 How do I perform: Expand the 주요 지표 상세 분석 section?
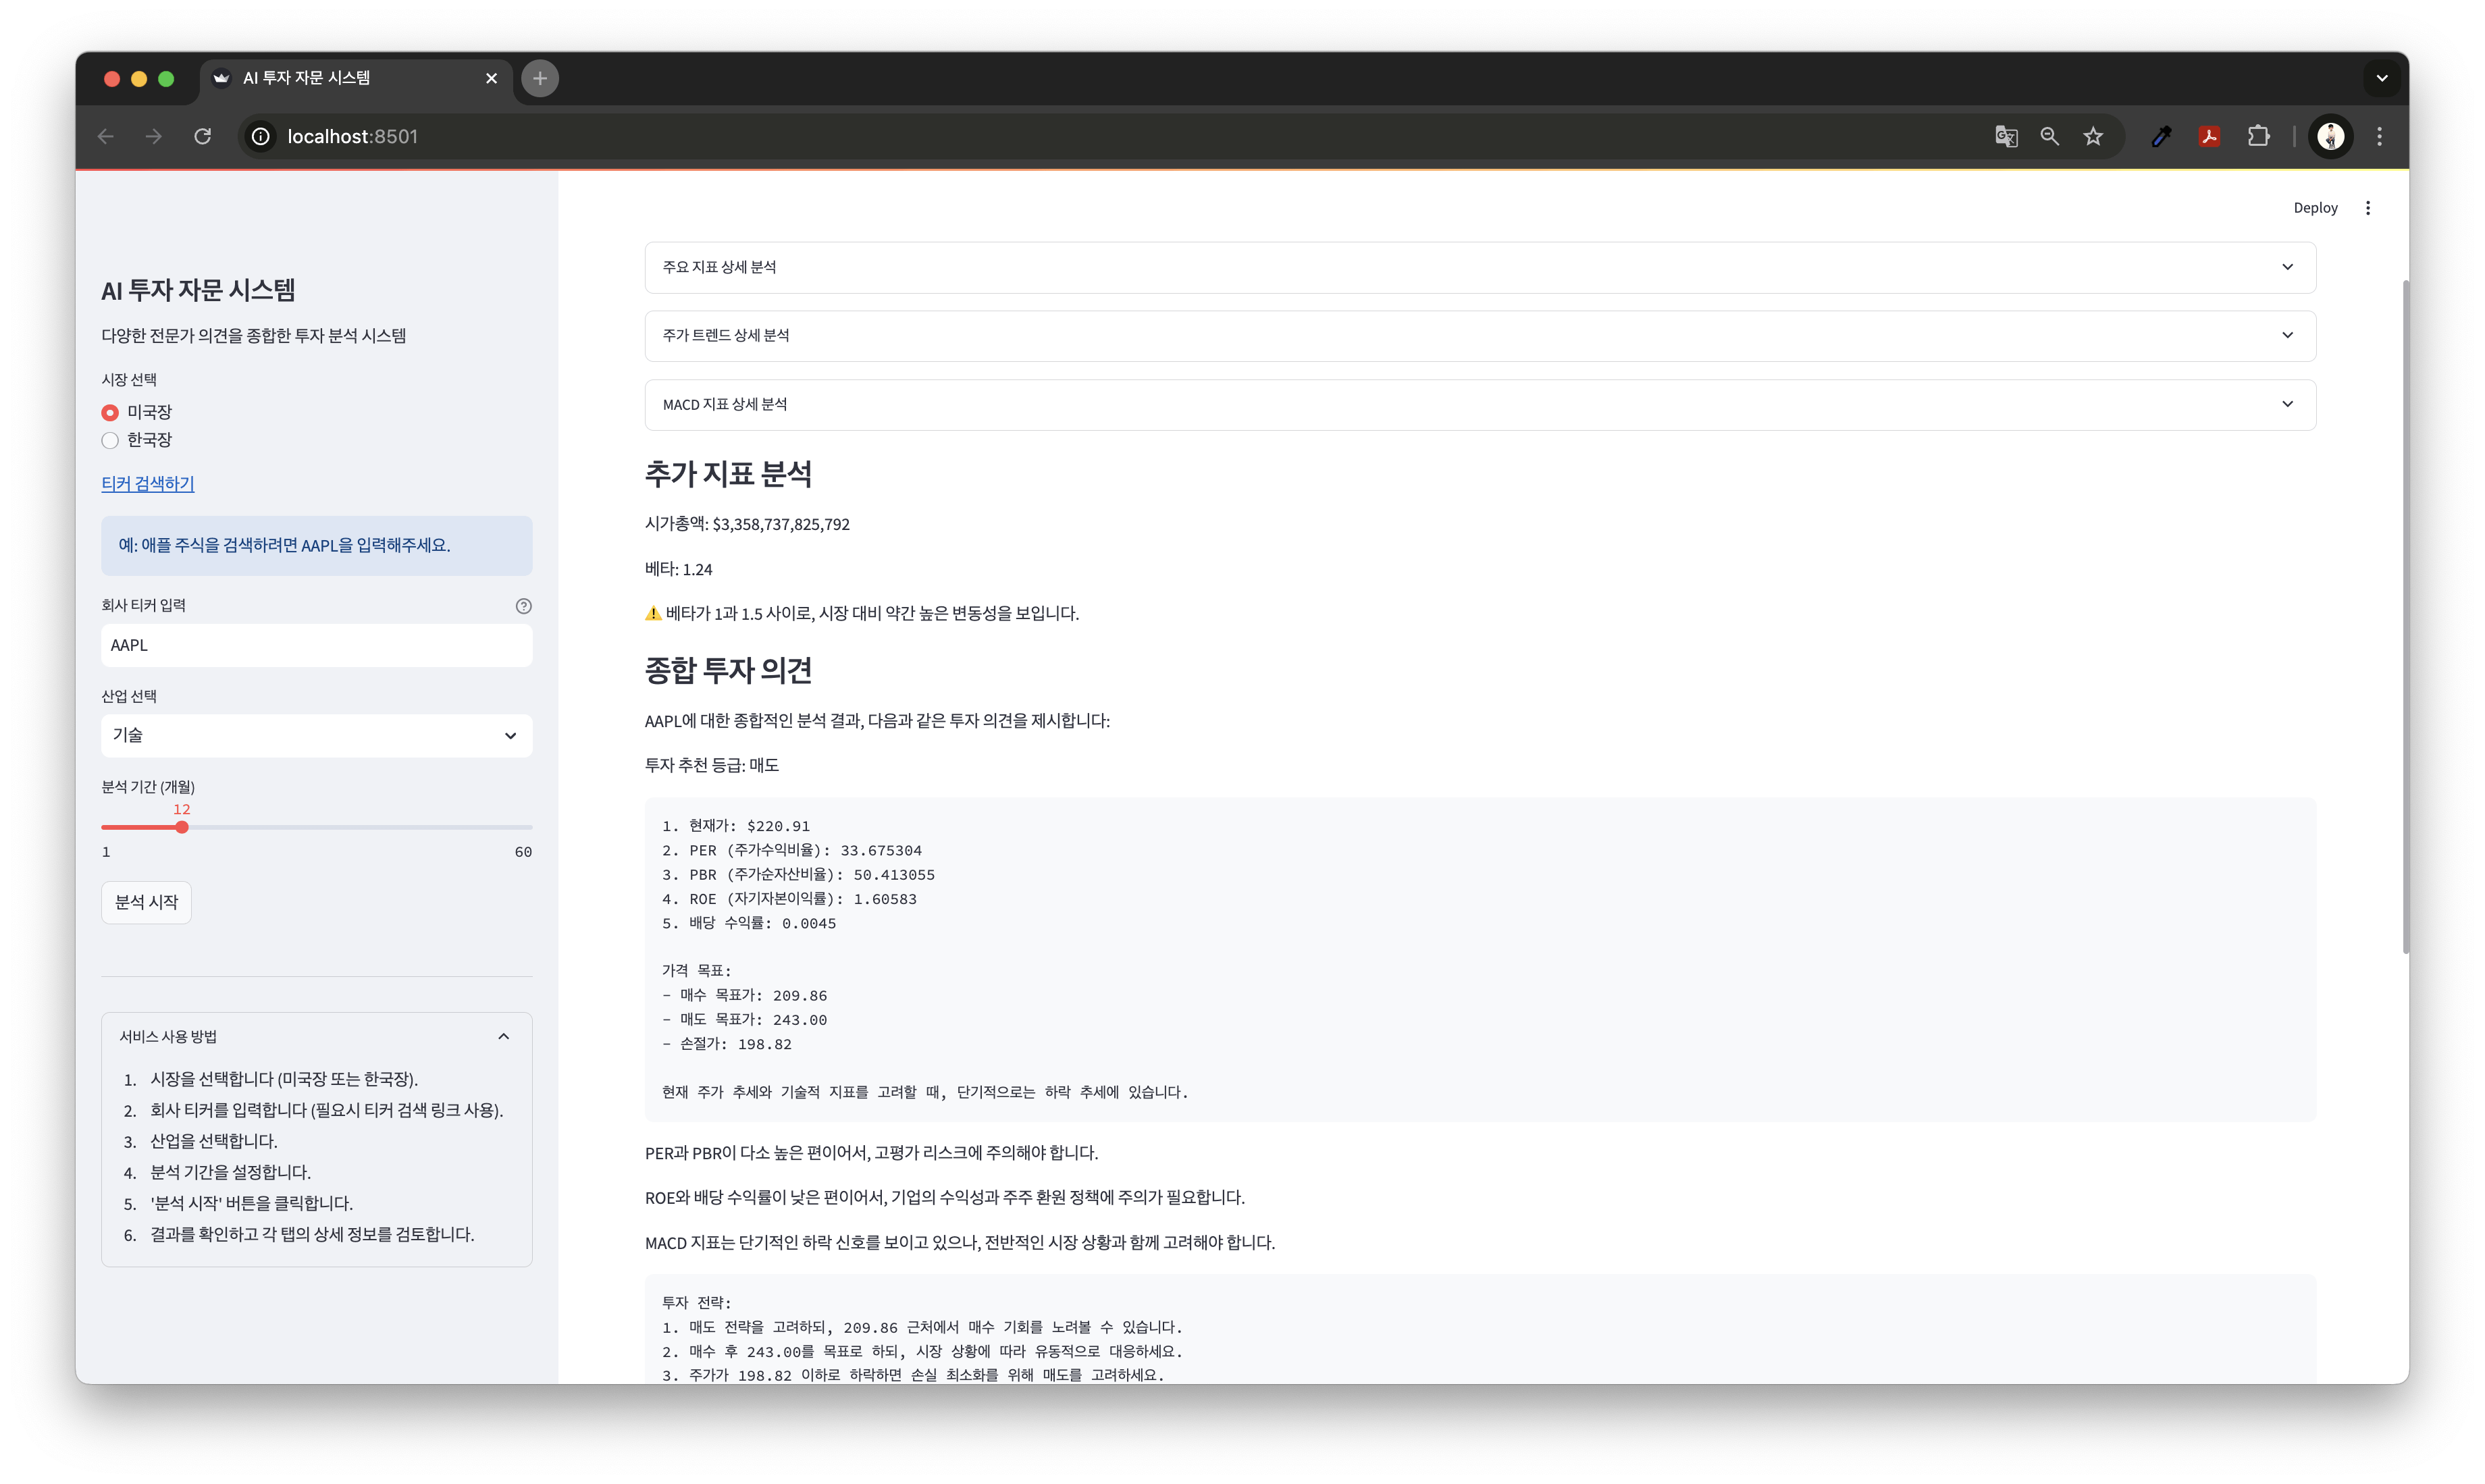(1479, 267)
